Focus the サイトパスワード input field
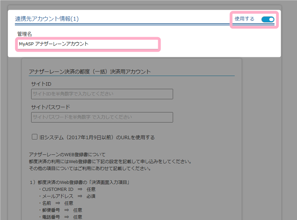 pyautogui.click(x=102, y=117)
